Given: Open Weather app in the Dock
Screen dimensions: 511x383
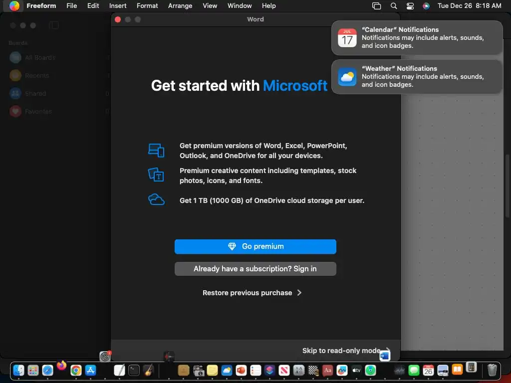Looking at the screenshot, I should pos(227,371).
